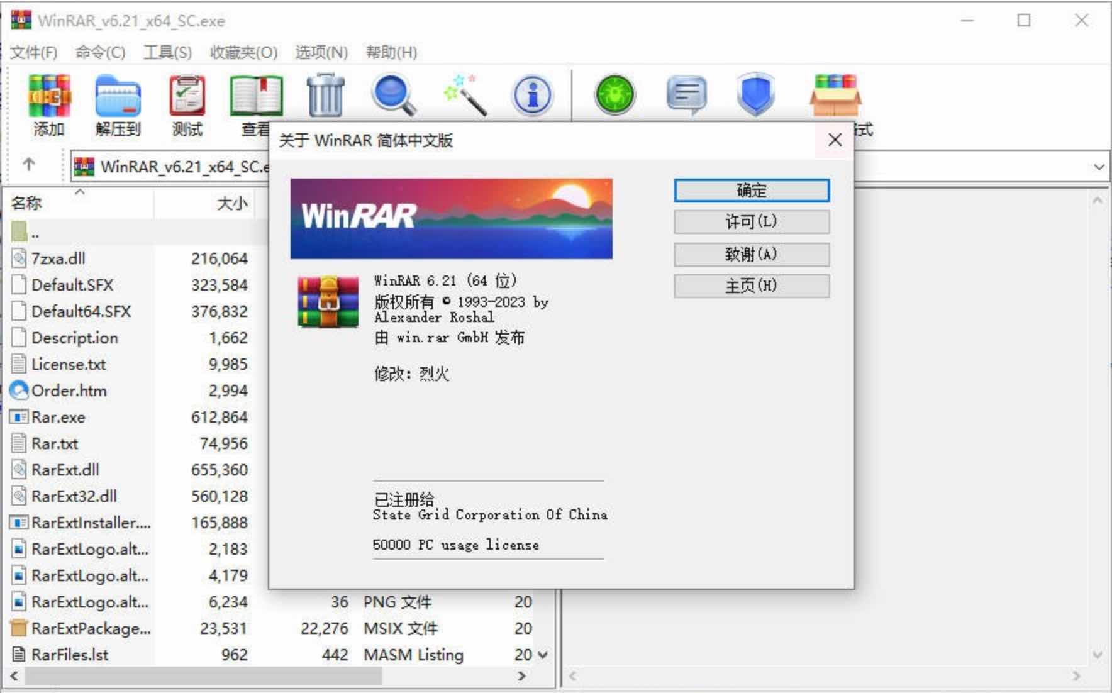The height and width of the screenshot is (693, 1112).
Task: Select the Descript.ion file
Action: pos(75,338)
